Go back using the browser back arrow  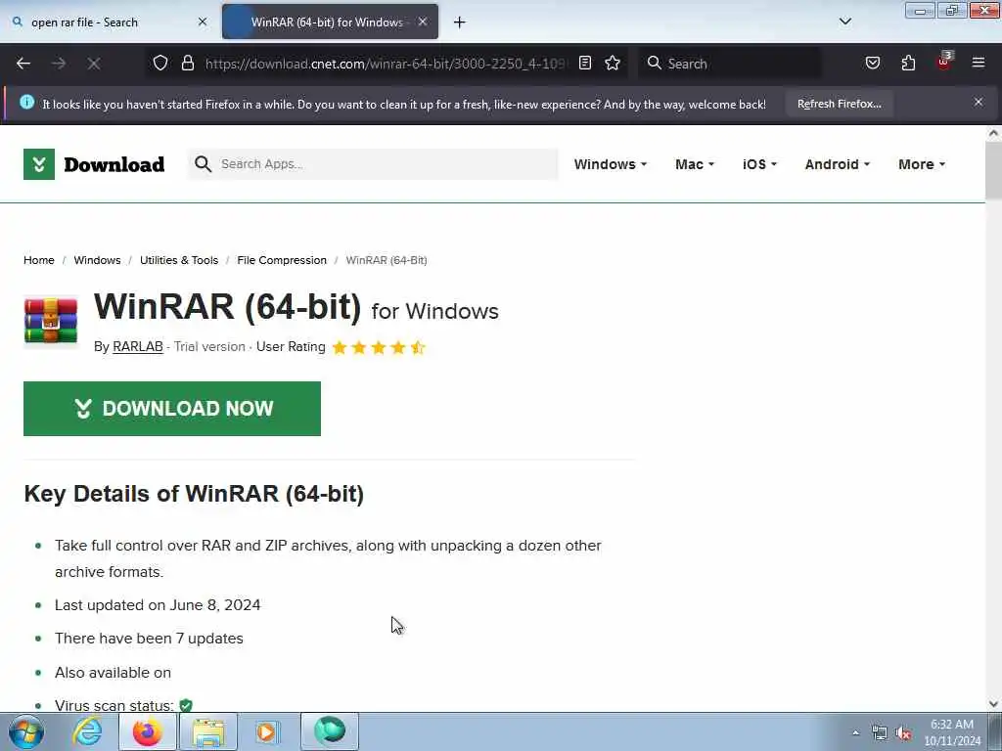pyautogui.click(x=23, y=64)
